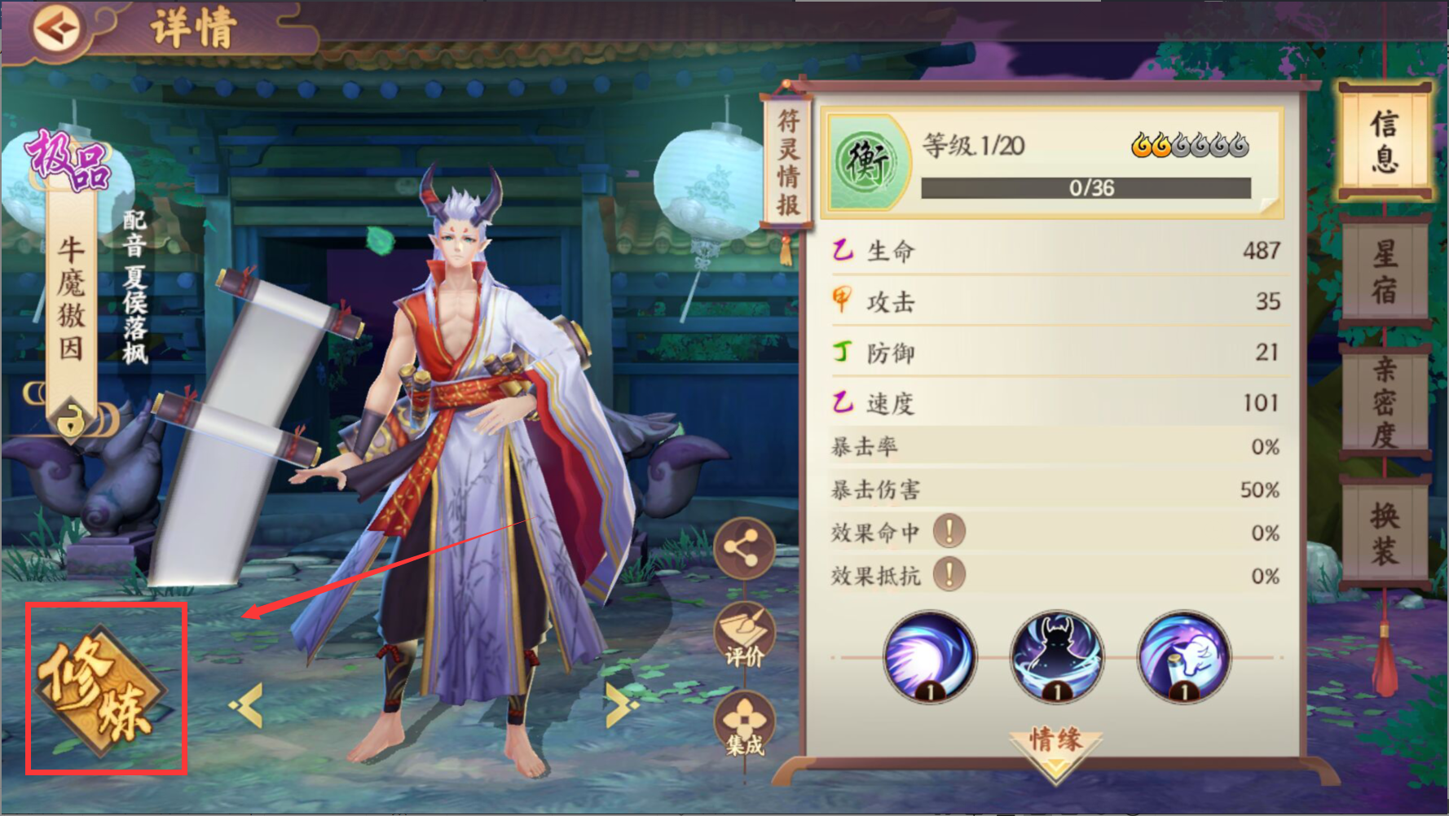Click the 0/36 experience progress bar

(1086, 188)
